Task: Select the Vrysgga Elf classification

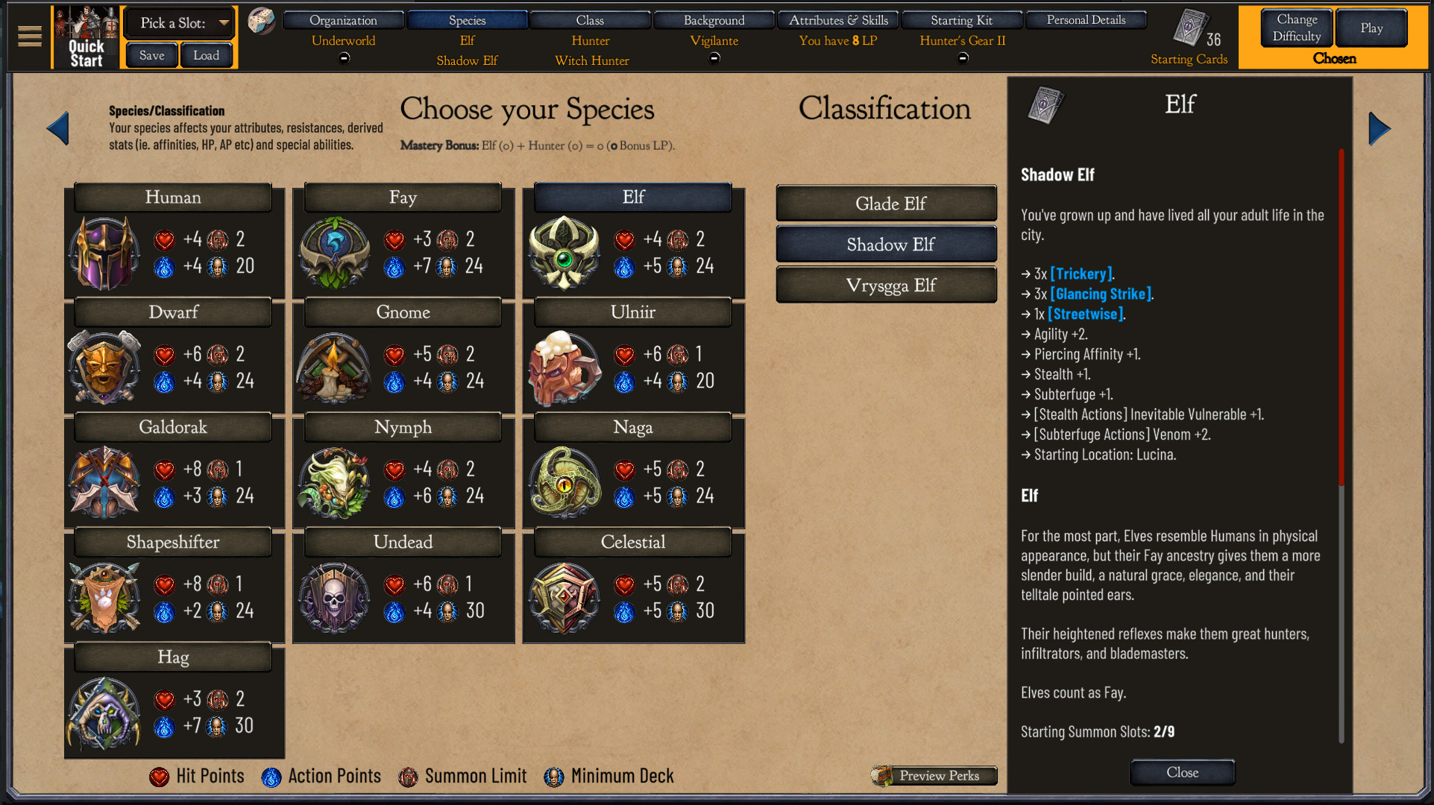Action: click(887, 285)
